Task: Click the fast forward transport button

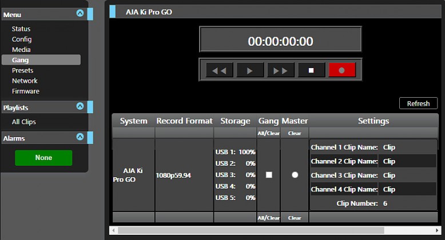Action: pyautogui.click(x=281, y=70)
